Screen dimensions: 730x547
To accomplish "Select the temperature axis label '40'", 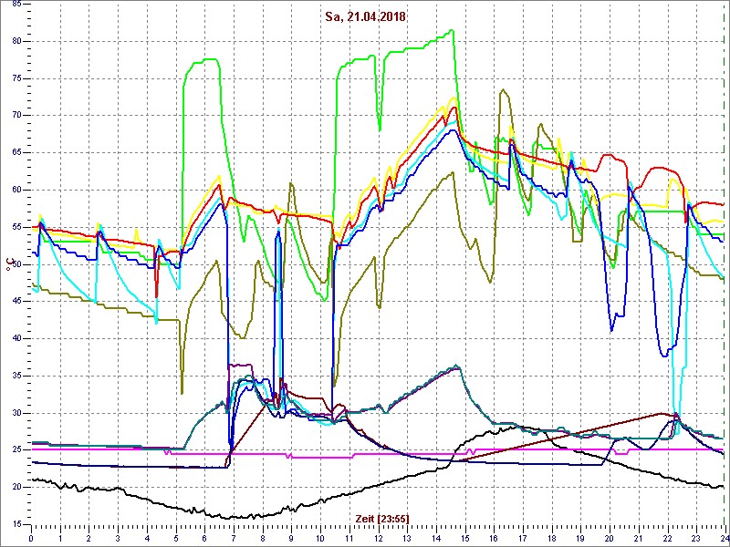I will pyautogui.click(x=15, y=339).
